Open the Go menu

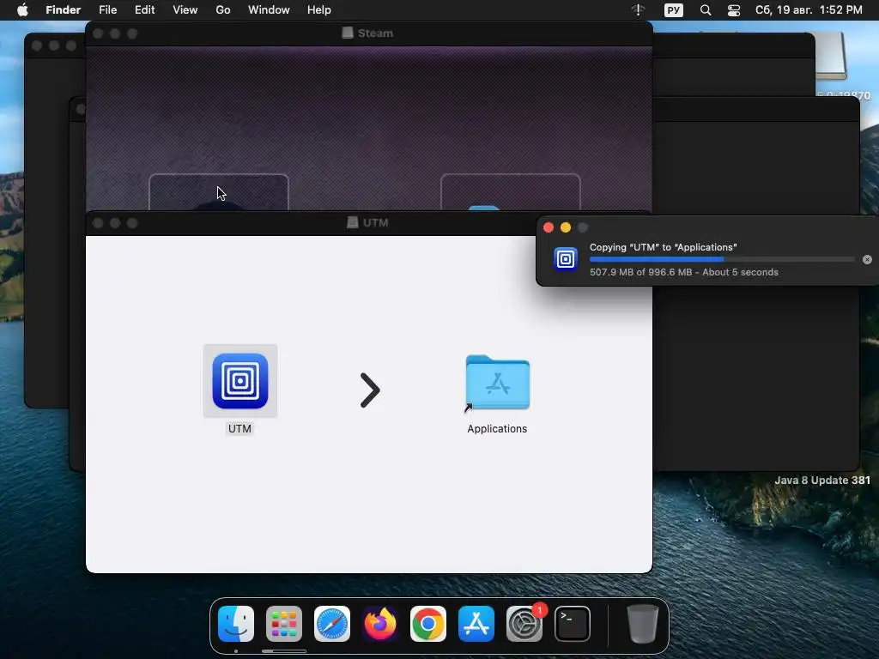(223, 10)
